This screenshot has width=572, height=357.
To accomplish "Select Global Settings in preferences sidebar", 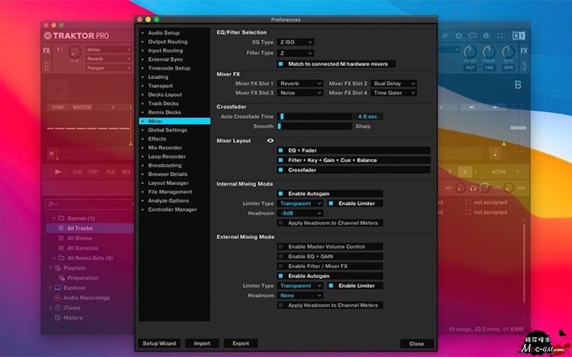I will pos(167,130).
